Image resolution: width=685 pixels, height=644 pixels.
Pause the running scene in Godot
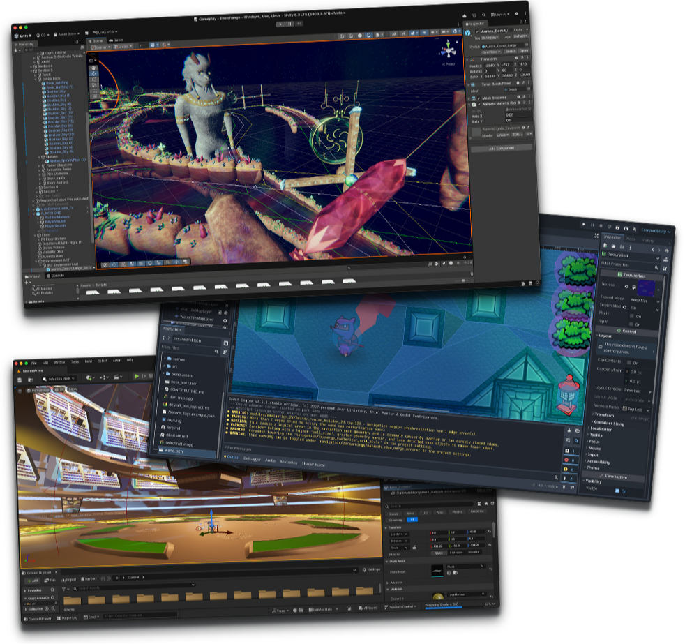point(592,225)
